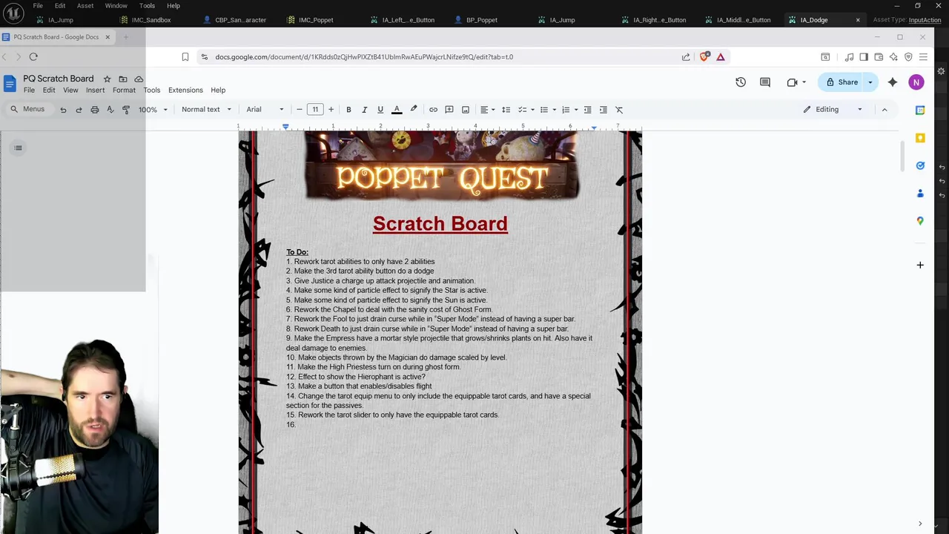
Task: Toggle the browser sidebar panel icon
Action: click(864, 56)
